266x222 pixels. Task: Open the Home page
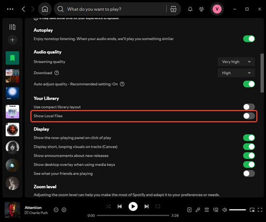[45, 9]
